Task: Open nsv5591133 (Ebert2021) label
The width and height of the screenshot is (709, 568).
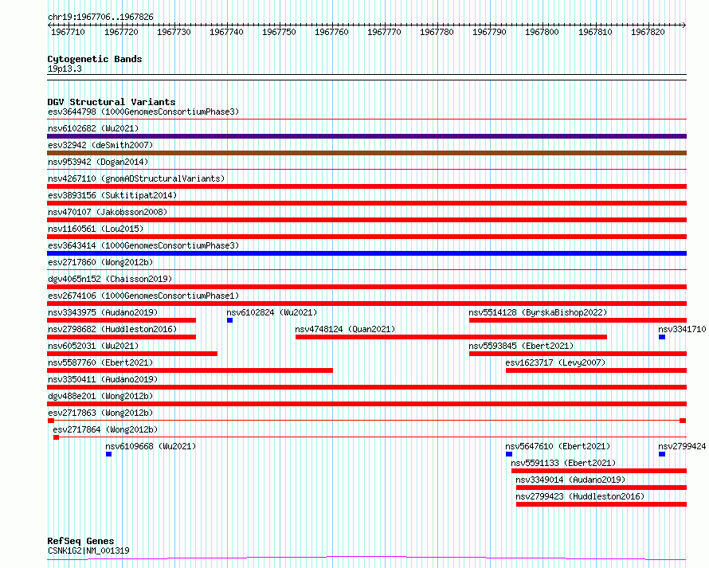Action: 563,463
